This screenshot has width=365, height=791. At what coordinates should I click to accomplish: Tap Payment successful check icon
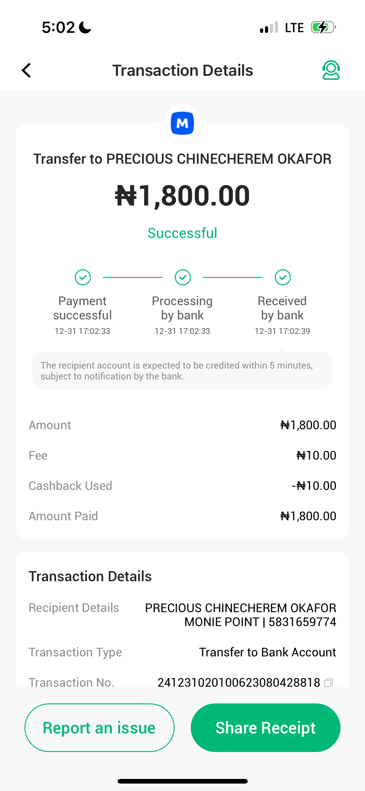83,277
